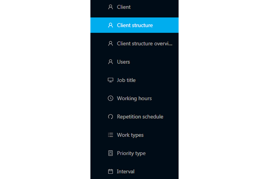The image size is (269, 179).
Task: Click the list icon beside Work types
Action: 110,135
